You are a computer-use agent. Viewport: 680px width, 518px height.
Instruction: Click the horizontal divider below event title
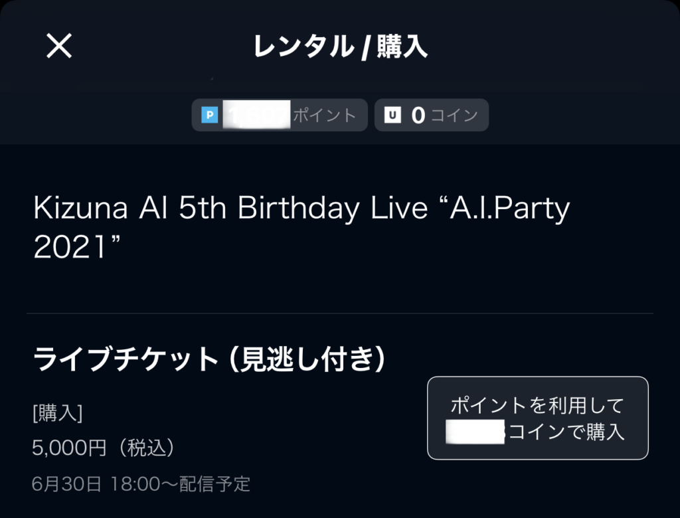(340, 313)
